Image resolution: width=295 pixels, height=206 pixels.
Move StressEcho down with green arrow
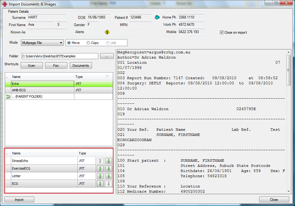[109, 161]
